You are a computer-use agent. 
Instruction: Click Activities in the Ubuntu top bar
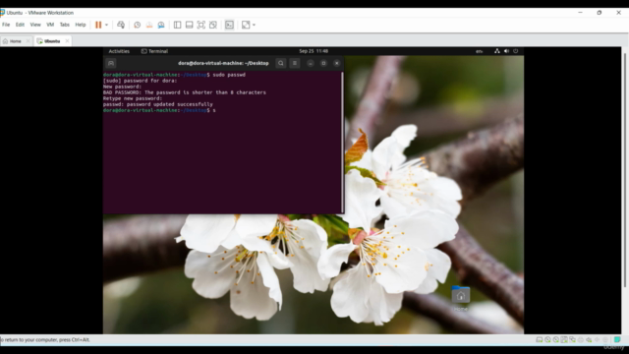119,51
